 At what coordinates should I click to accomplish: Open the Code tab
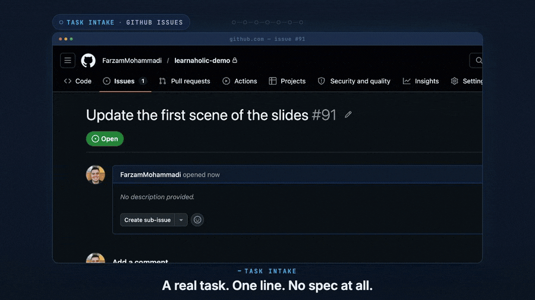pyautogui.click(x=78, y=81)
